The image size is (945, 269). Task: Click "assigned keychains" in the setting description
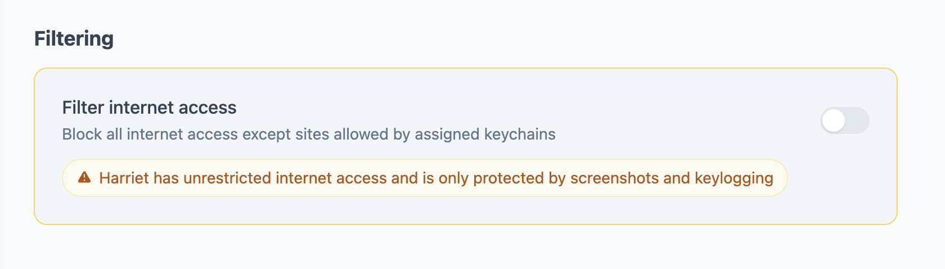tap(485, 134)
